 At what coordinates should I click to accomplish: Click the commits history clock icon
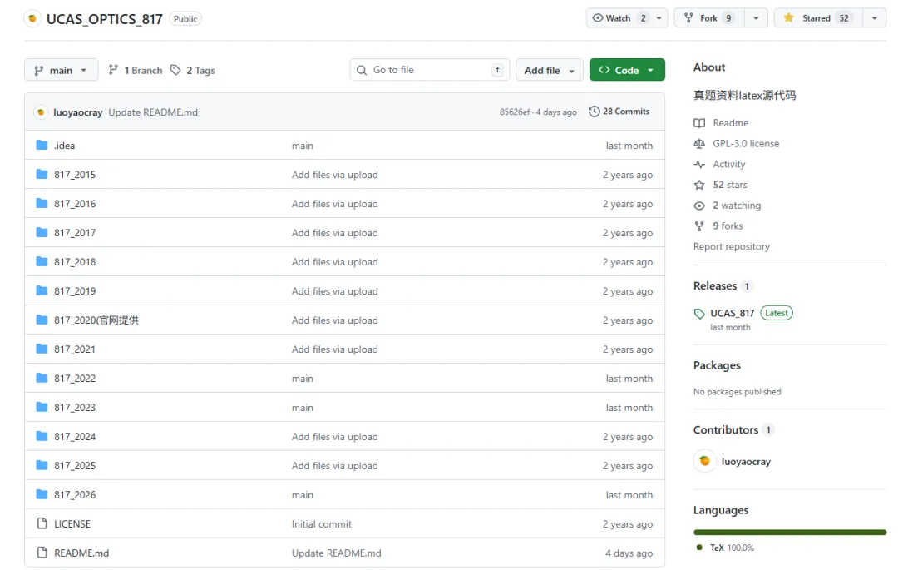pos(594,112)
